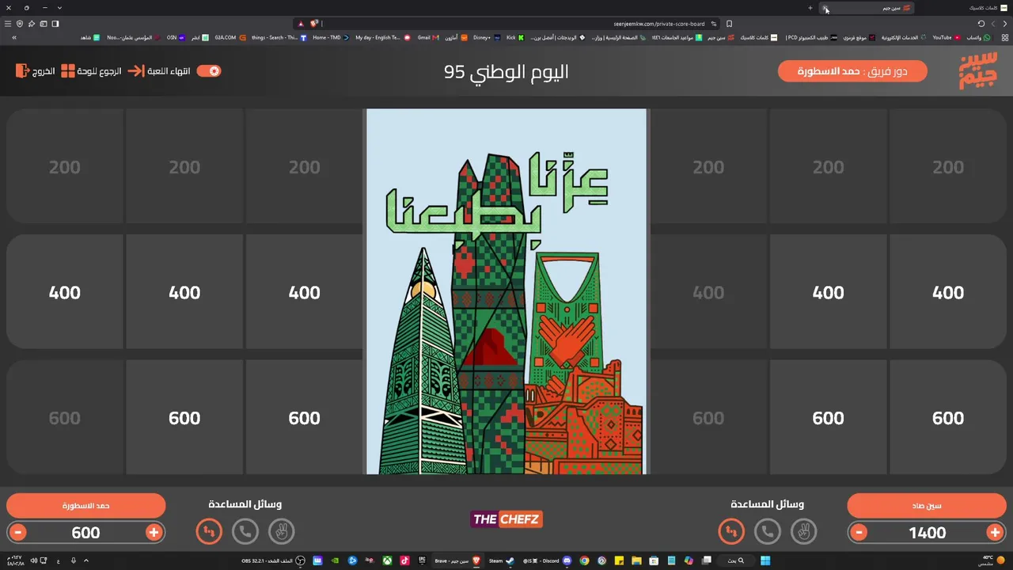Open the Brave hamburger main menu
The width and height of the screenshot is (1013, 570).
(8, 24)
